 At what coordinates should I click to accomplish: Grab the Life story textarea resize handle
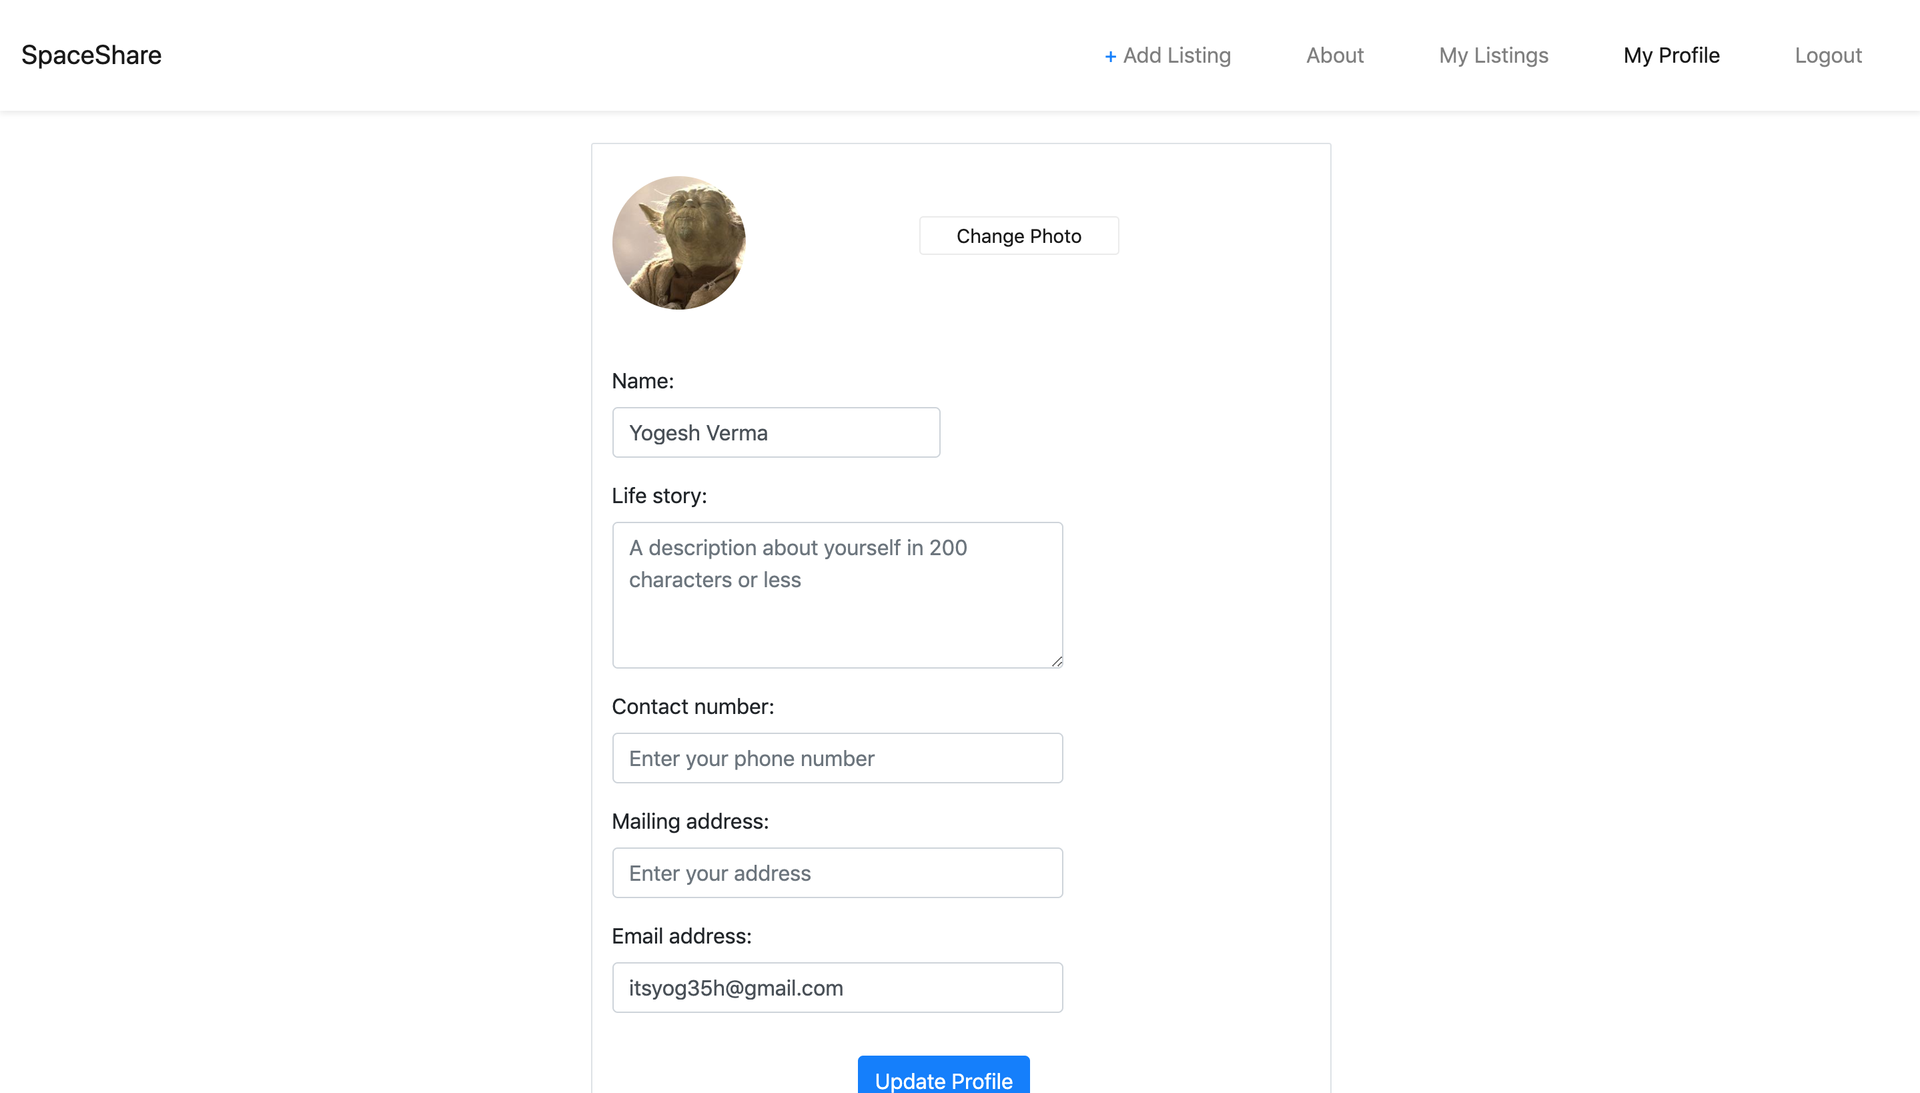(x=1057, y=661)
